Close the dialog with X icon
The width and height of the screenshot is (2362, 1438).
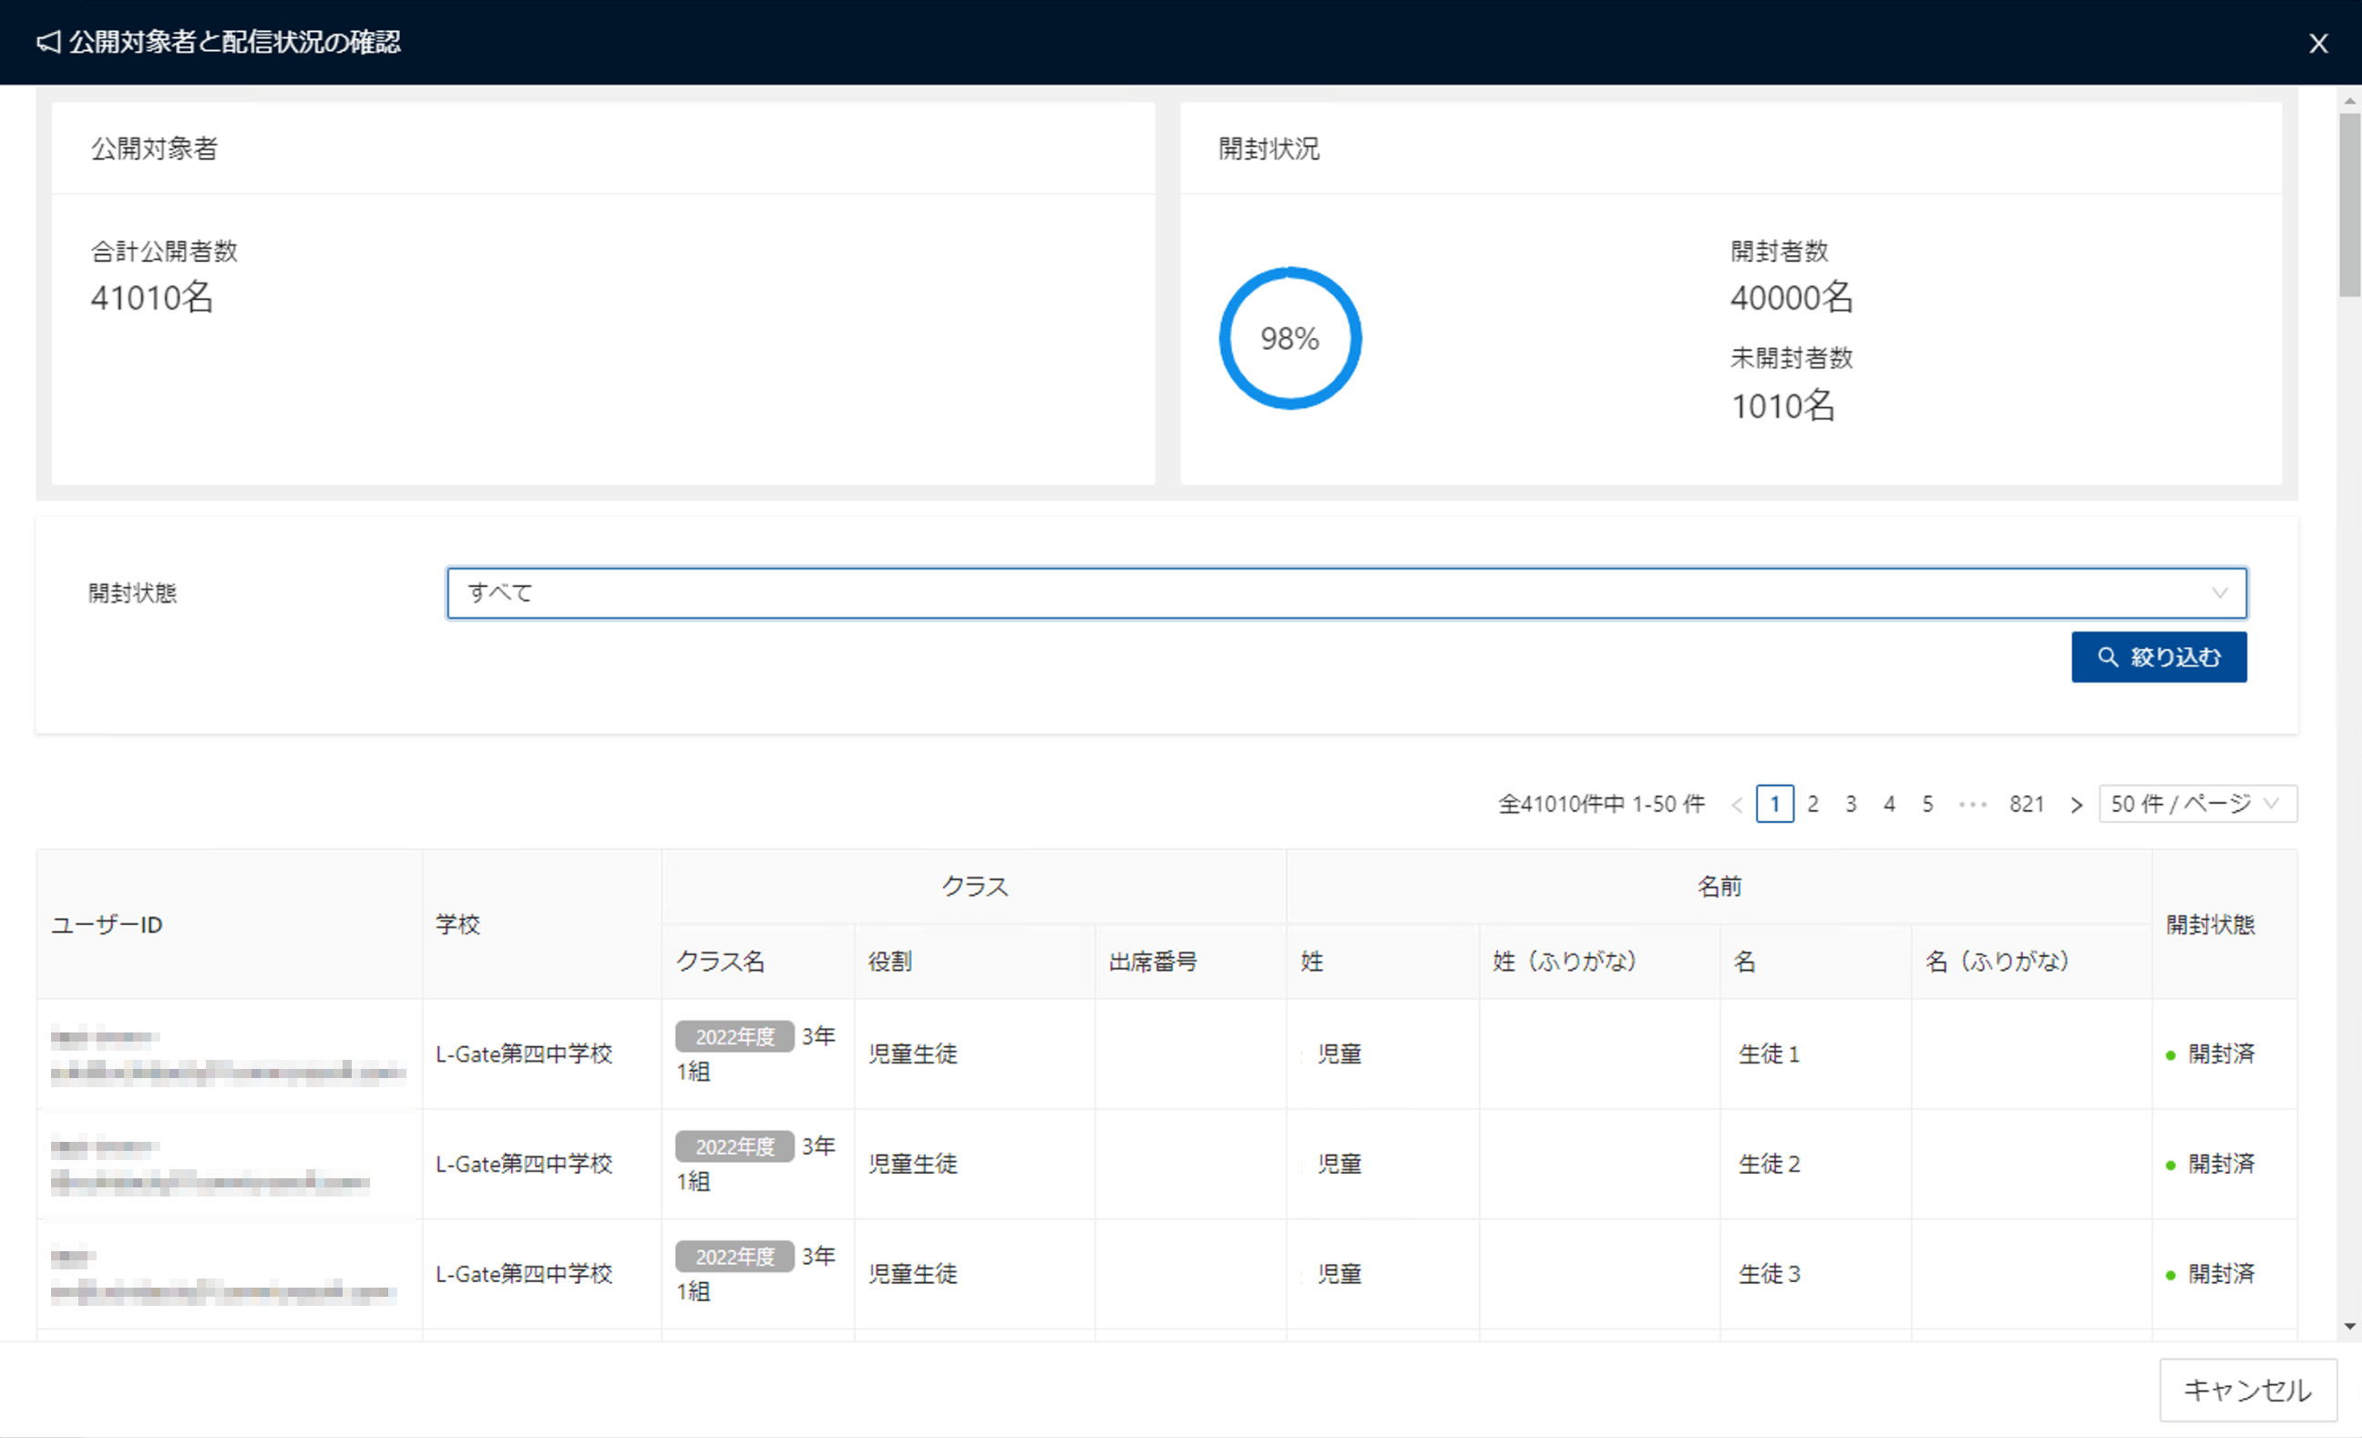point(2318,43)
